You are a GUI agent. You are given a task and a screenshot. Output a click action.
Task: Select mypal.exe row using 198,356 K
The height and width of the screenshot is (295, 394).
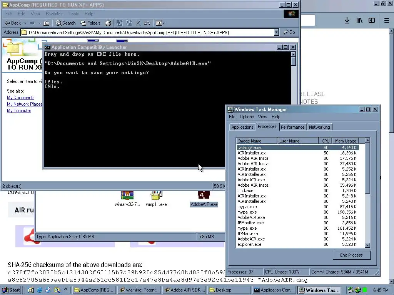(298, 212)
